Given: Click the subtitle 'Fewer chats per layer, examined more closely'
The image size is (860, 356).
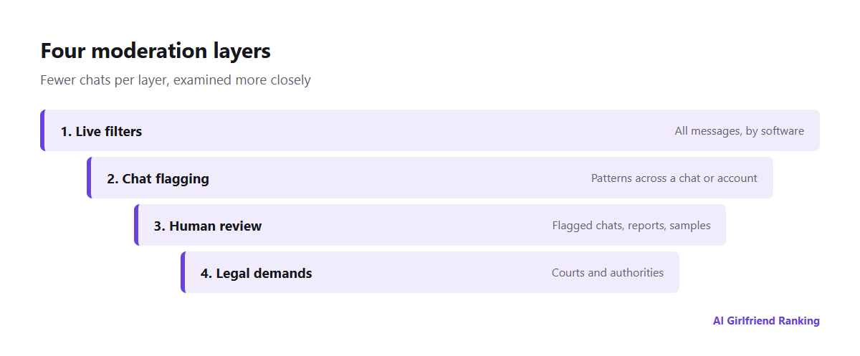Looking at the screenshot, I should tap(176, 80).
